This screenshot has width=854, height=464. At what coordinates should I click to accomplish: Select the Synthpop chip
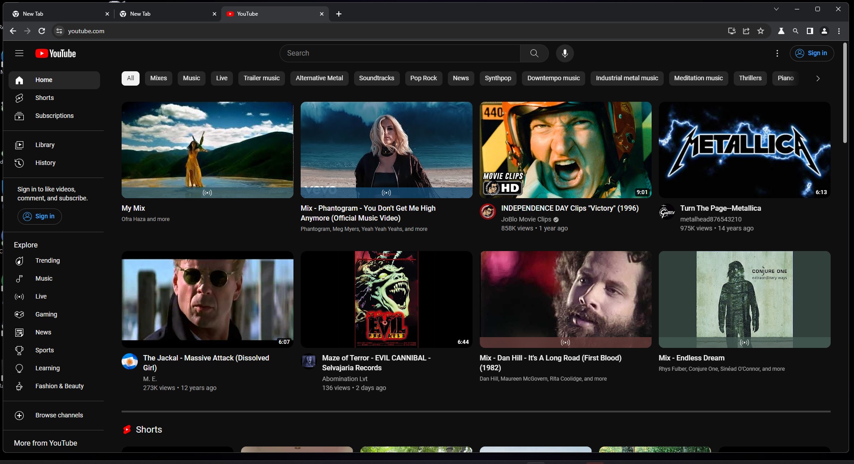pos(498,78)
